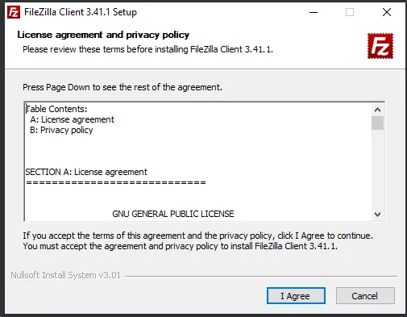Click the greyed-out maximize window button
407x317 pixels.
tap(350, 12)
